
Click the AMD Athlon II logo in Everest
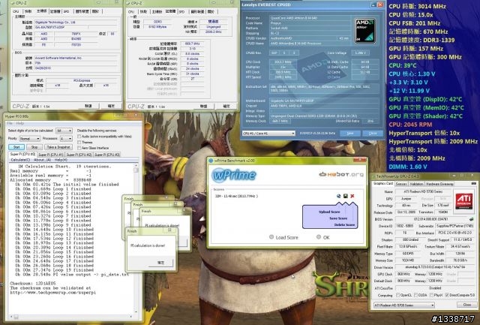pyautogui.click(x=365, y=31)
